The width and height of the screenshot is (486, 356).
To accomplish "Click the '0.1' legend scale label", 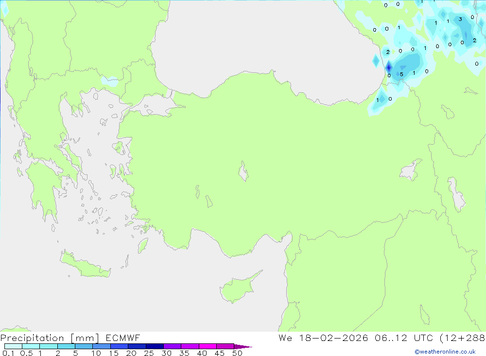I will click(8, 353).
